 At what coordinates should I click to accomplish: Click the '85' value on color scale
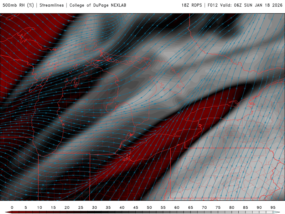click(x=245, y=208)
